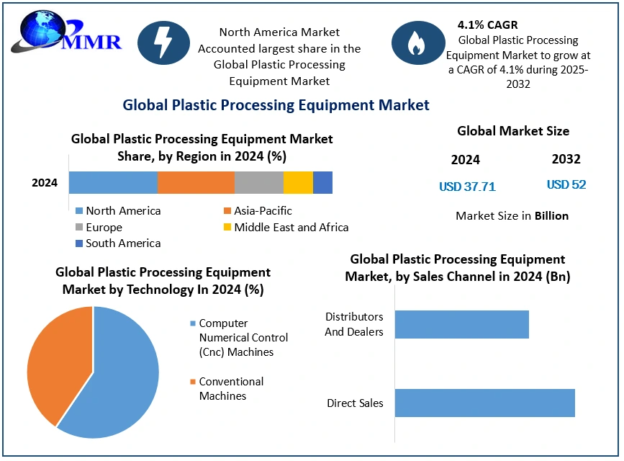Click the USD 37.71 market size value

pos(467,187)
